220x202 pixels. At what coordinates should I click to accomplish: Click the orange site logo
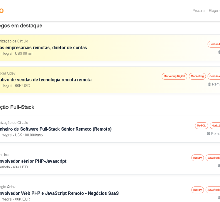pyautogui.click(x=1, y=11)
